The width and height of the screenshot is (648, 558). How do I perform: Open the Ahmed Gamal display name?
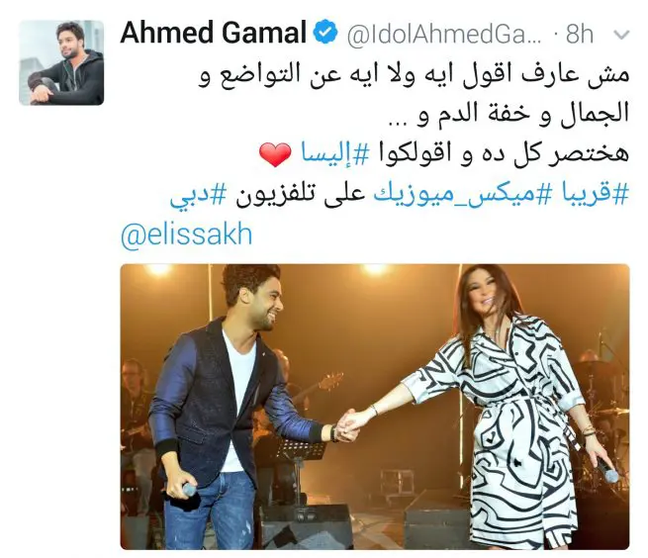(x=214, y=33)
